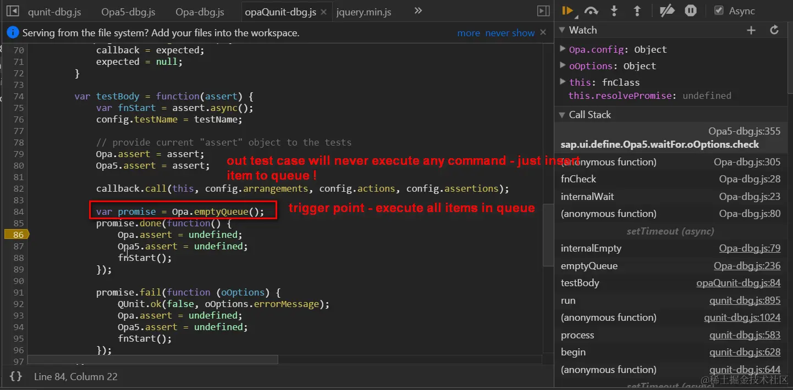Screen dimensions: 793x390
Task: Select this.resolvePromise watch expression
Action: [x=650, y=96]
